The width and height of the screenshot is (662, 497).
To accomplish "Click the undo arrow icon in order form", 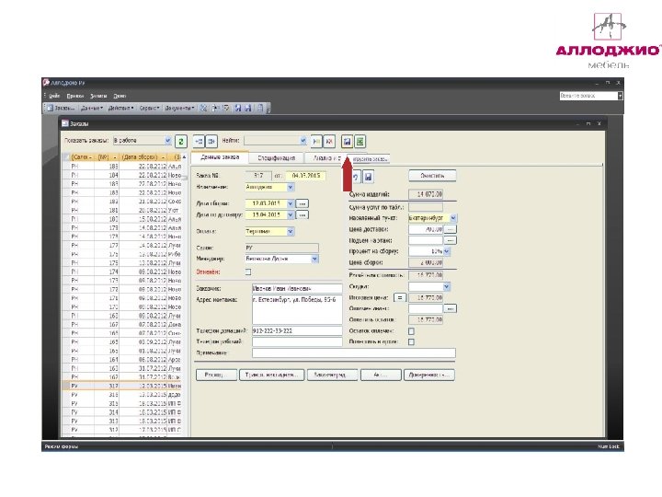I will 356,177.
